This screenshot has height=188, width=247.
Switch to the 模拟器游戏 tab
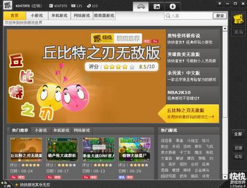tap(104, 16)
